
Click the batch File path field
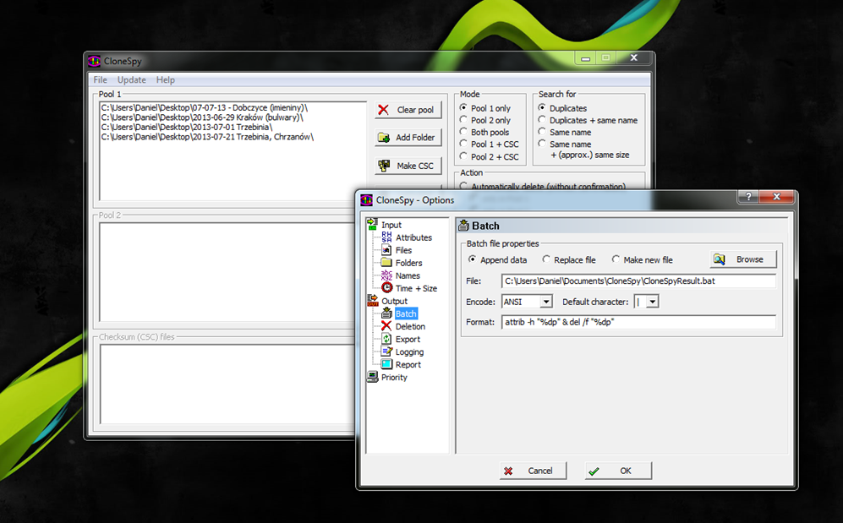(x=638, y=281)
